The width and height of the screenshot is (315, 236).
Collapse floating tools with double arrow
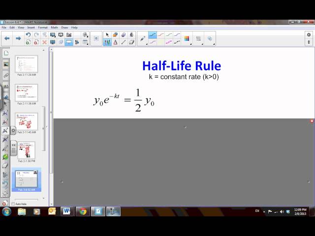click(x=14, y=145)
